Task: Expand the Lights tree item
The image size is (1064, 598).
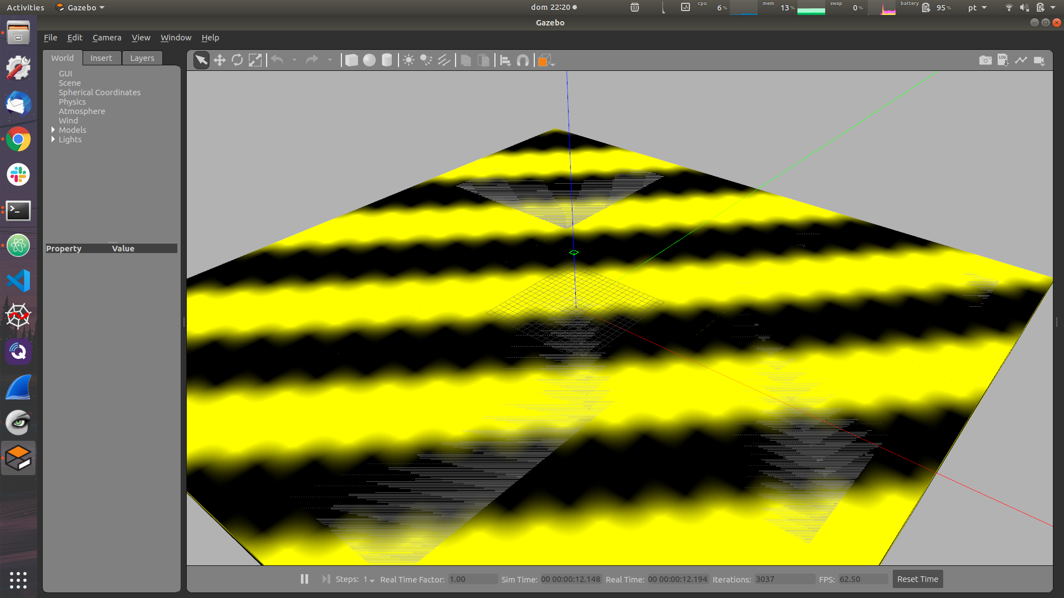Action: pyautogui.click(x=53, y=140)
